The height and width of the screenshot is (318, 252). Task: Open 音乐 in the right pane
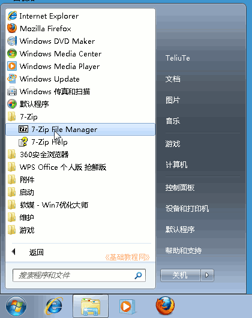[173, 121]
